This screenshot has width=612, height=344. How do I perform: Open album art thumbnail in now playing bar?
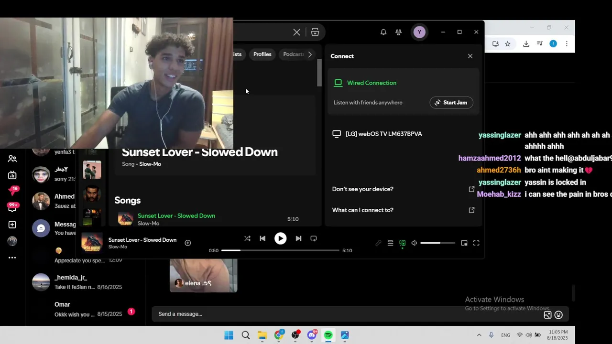pos(92,243)
